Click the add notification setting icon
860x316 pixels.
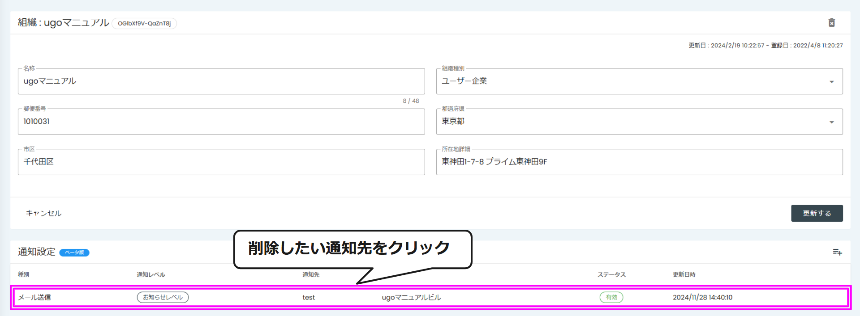837,252
